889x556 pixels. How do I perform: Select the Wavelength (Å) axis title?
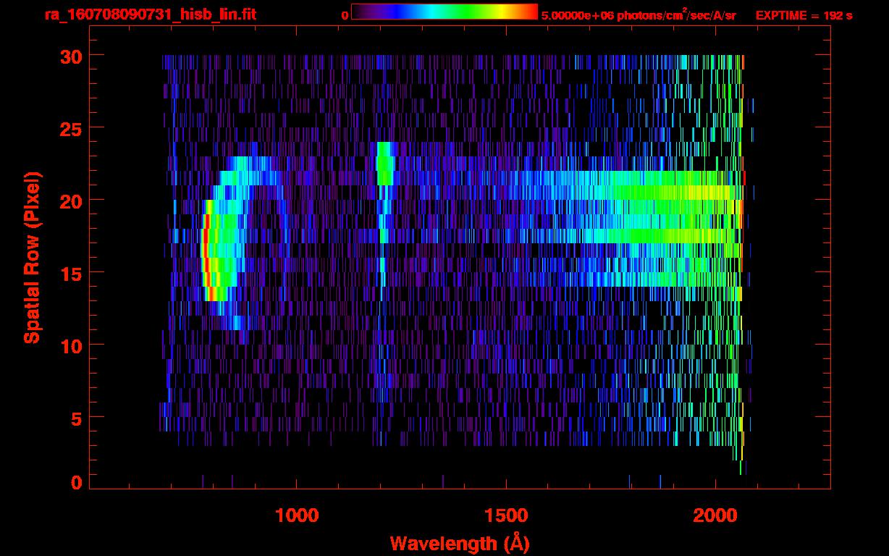(458, 543)
